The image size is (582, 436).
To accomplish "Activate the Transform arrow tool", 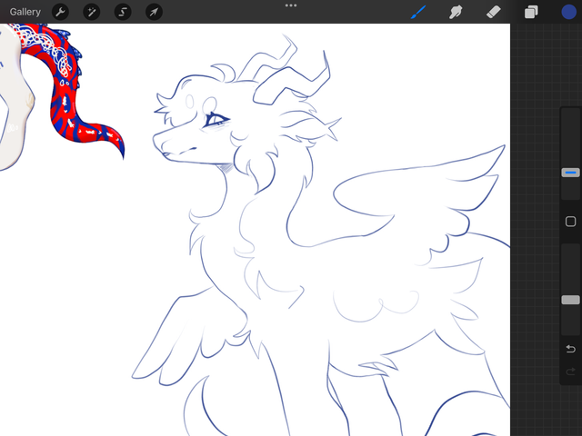I will (154, 12).
